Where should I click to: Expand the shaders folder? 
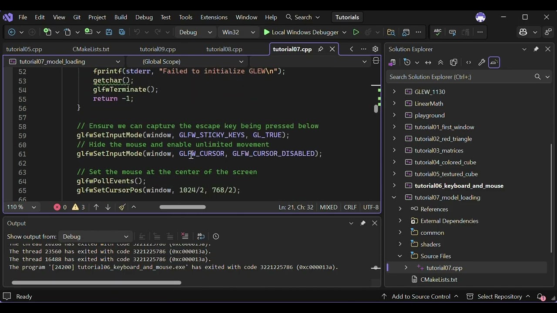400,244
